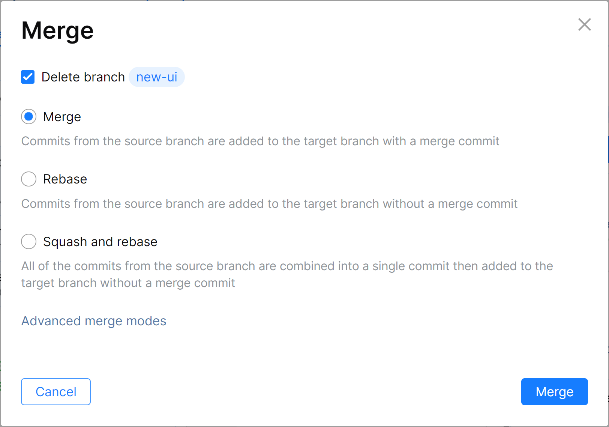This screenshot has height=427, width=609.
Task: Click the "Squash and rebase" label text
Action: point(100,242)
